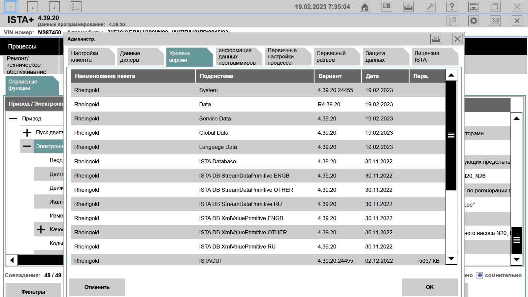Viewport: 528px width, 297px height.
Task: Open help with the question mark icon
Action: (x=452, y=7)
